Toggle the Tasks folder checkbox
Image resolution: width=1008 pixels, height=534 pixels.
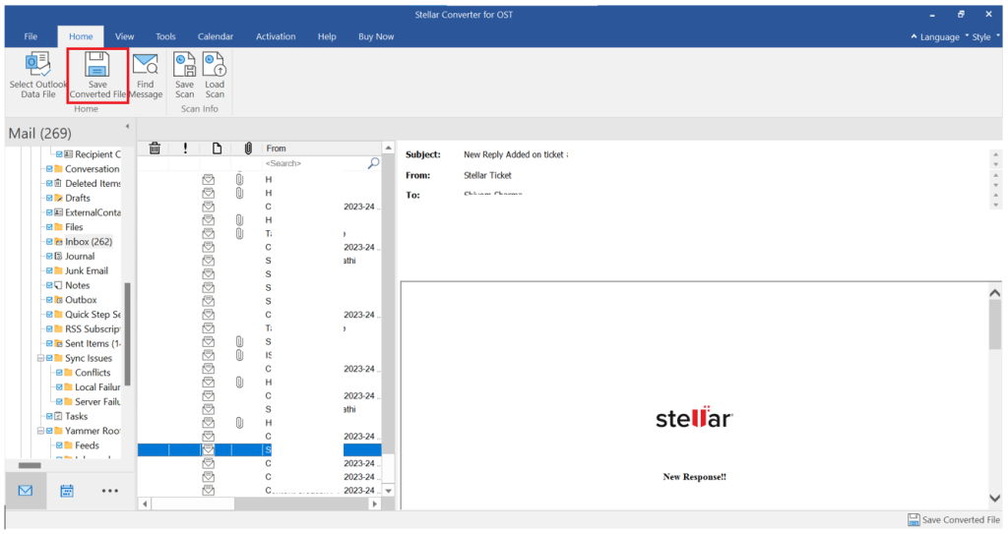(49, 416)
